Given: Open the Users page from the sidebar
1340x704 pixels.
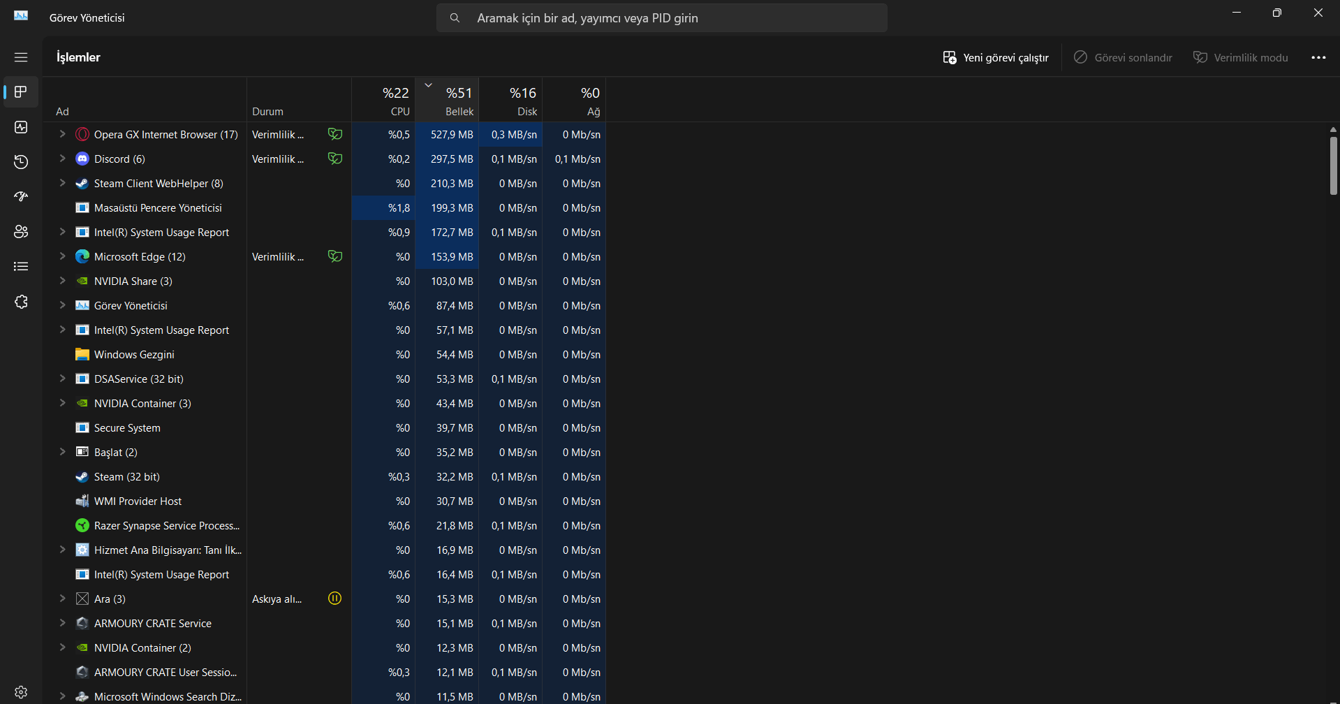Looking at the screenshot, I should coord(21,232).
